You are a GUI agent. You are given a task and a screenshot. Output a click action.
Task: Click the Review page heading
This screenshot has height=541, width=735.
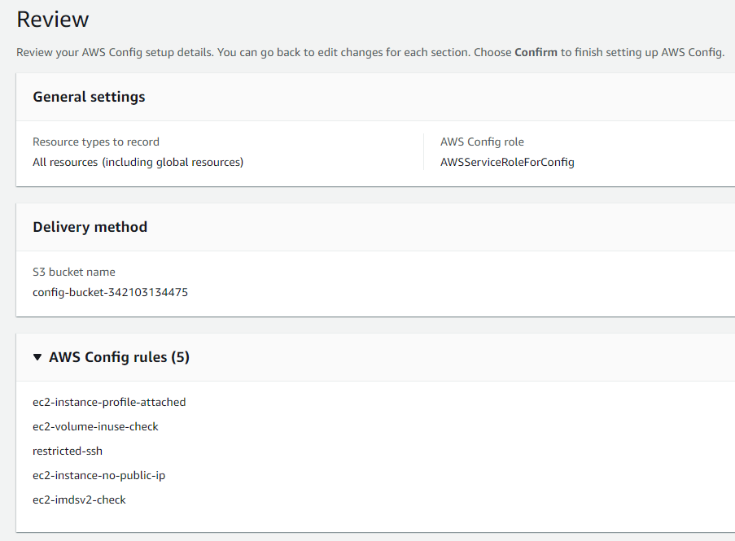point(52,19)
